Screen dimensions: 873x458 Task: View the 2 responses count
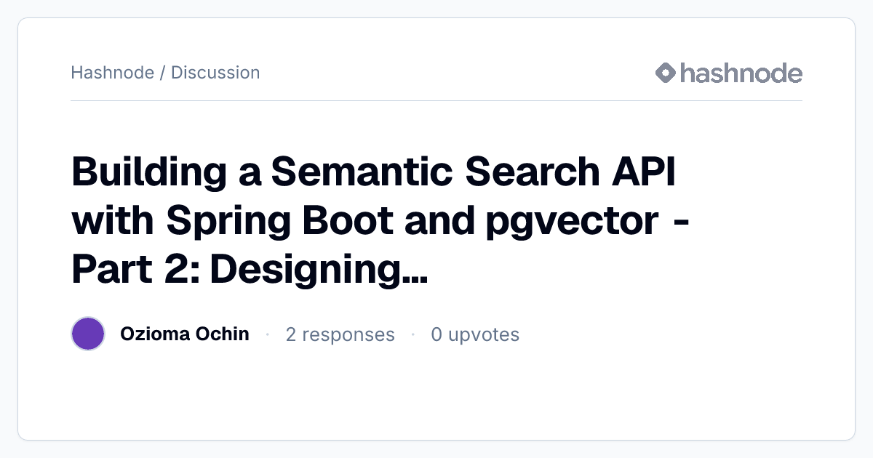[x=340, y=334]
